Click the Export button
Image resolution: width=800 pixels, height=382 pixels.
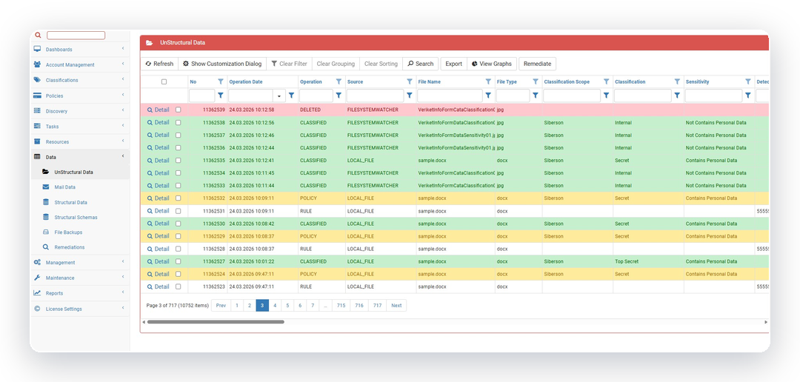coord(453,64)
